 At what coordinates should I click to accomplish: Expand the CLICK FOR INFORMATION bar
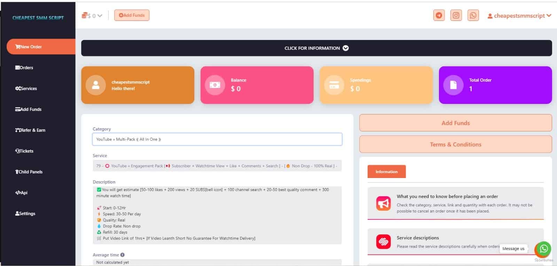pyautogui.click(x=316, y=48)
